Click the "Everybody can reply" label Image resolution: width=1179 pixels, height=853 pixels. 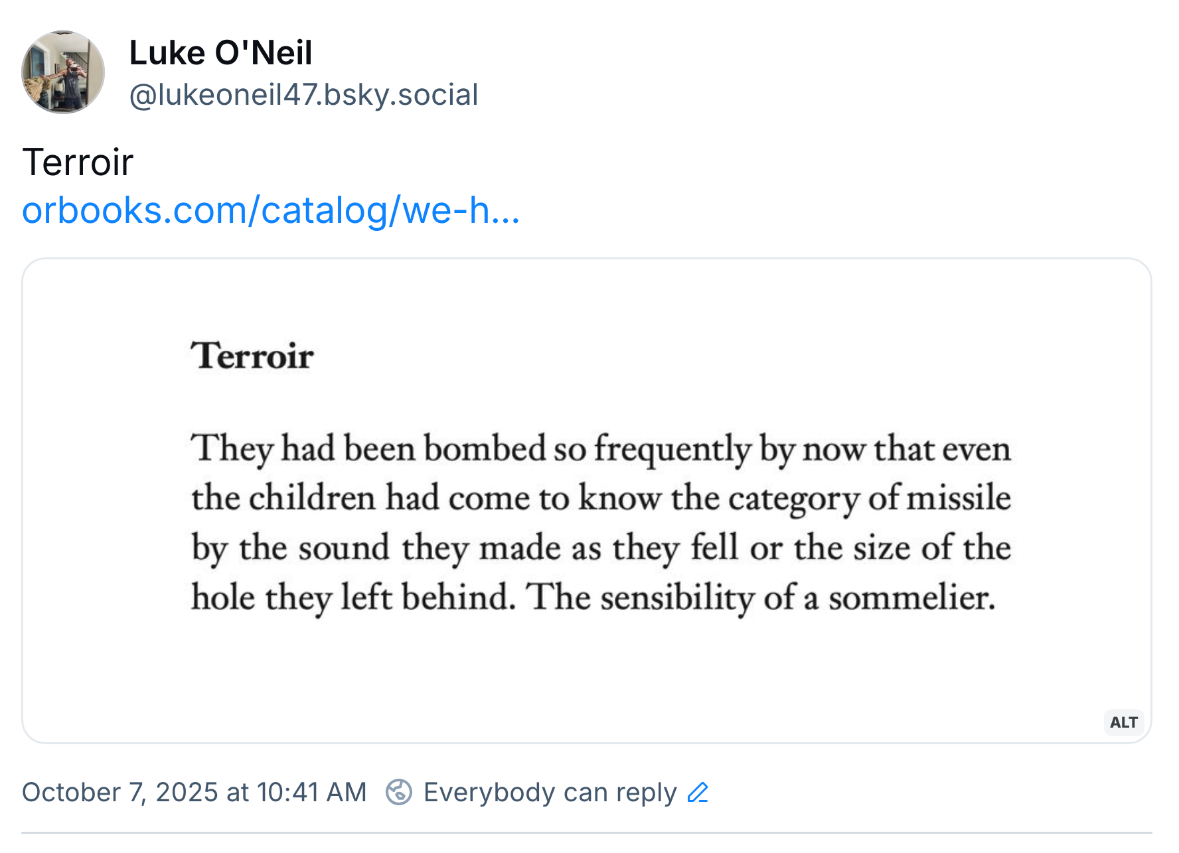[550, 792]
